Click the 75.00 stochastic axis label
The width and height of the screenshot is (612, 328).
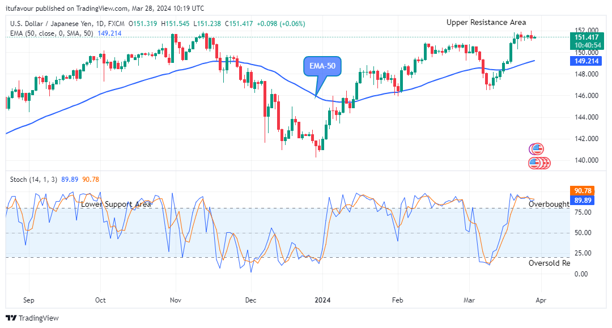[583, 212]
